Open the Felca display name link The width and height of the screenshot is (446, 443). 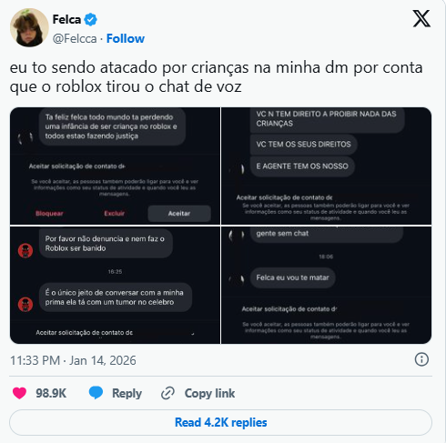coord(66,20)
